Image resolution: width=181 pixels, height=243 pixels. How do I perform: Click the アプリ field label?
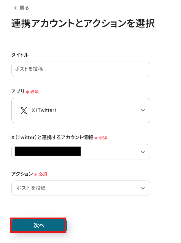18,91
